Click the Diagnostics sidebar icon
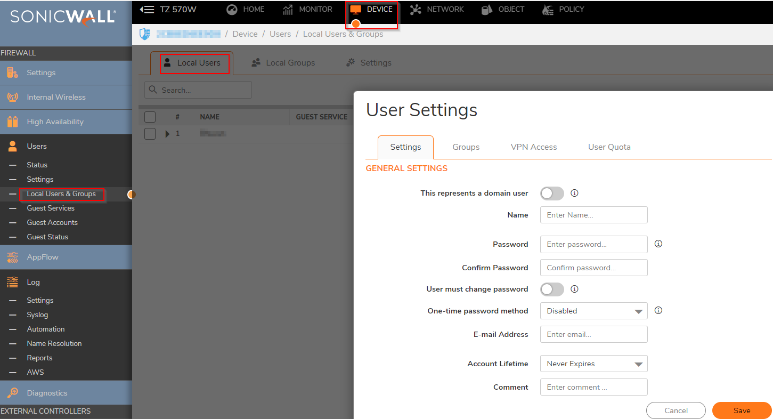This screenshot has height=419, width=773. click(x=12, y=393)
